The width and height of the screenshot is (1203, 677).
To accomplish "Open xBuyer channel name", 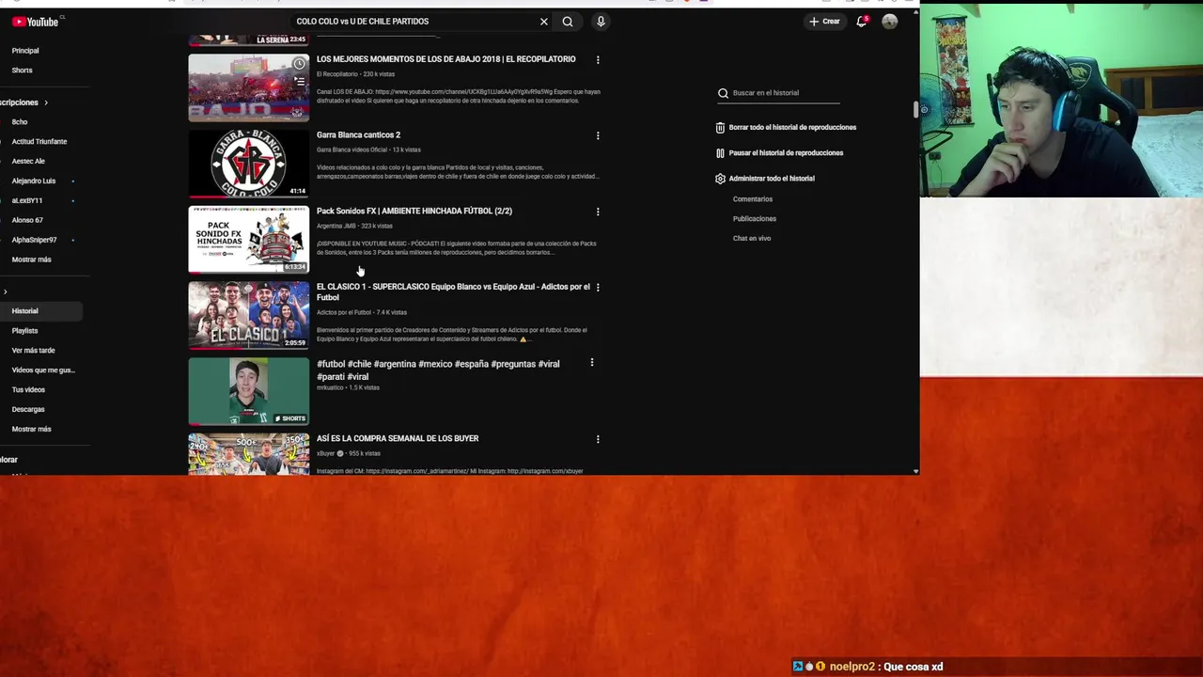I will pyautogui.click(x=325, y=454).
